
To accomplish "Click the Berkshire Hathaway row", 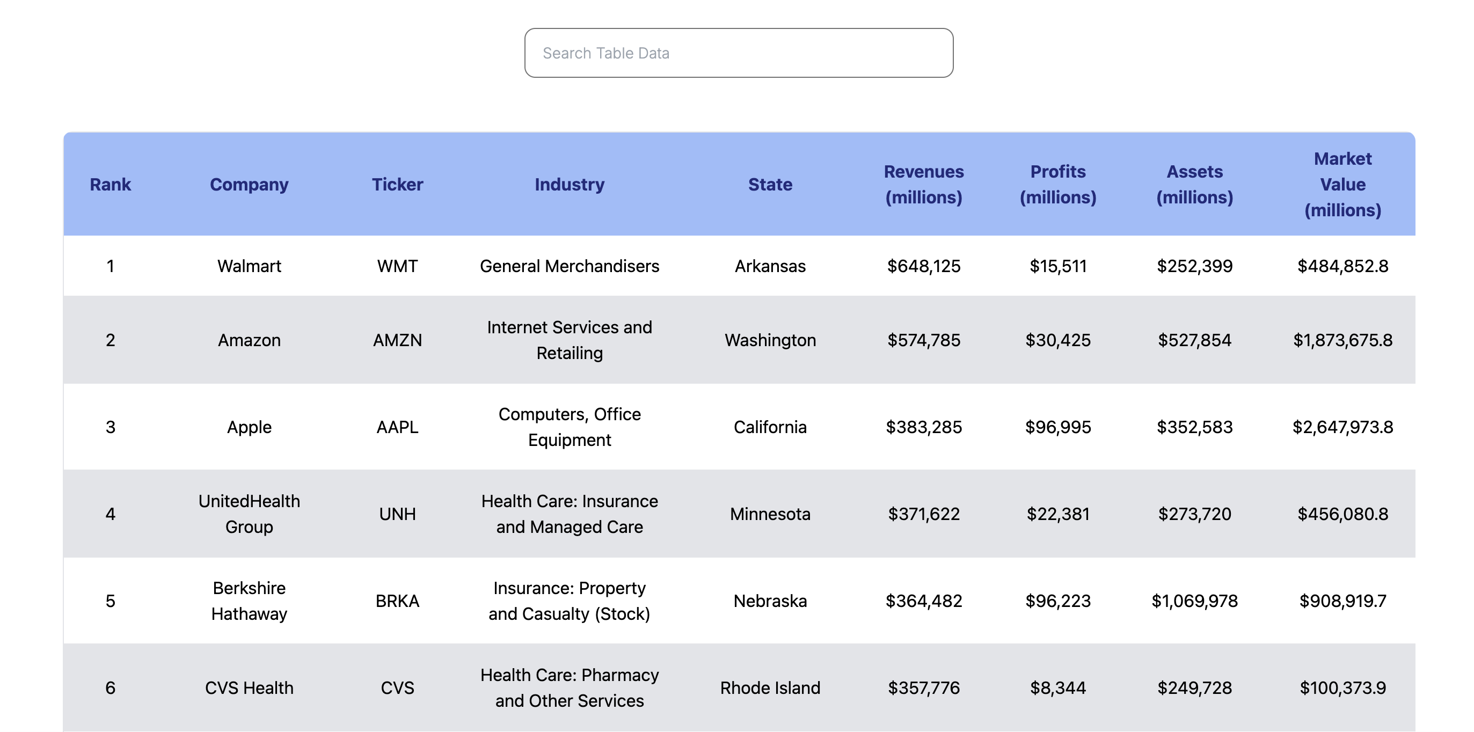I will (250, 601).
